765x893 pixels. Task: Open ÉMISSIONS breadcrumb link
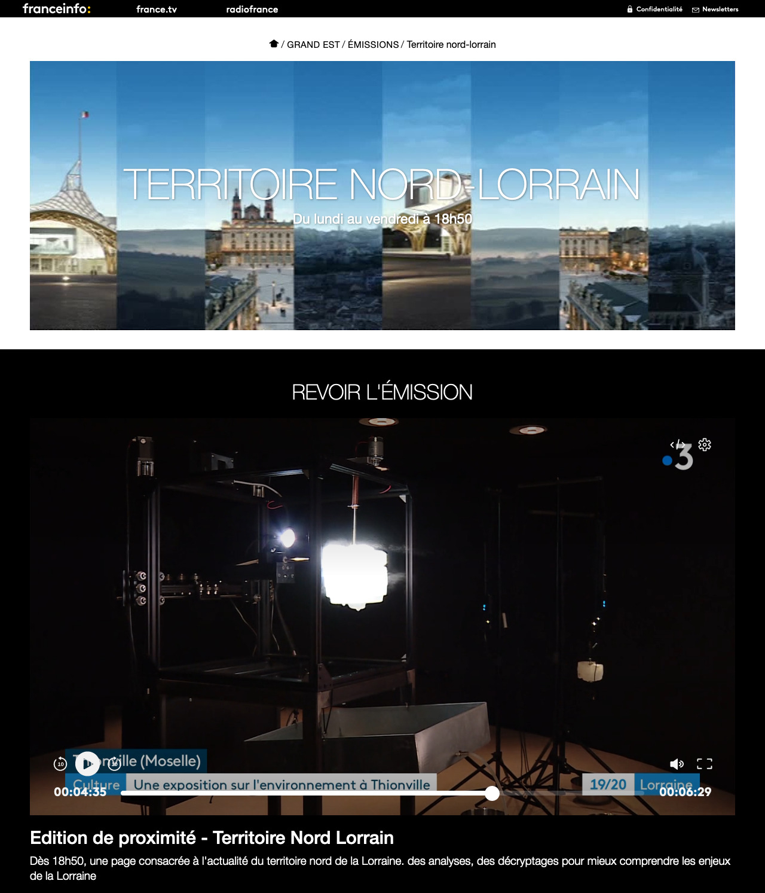(373, 44)
